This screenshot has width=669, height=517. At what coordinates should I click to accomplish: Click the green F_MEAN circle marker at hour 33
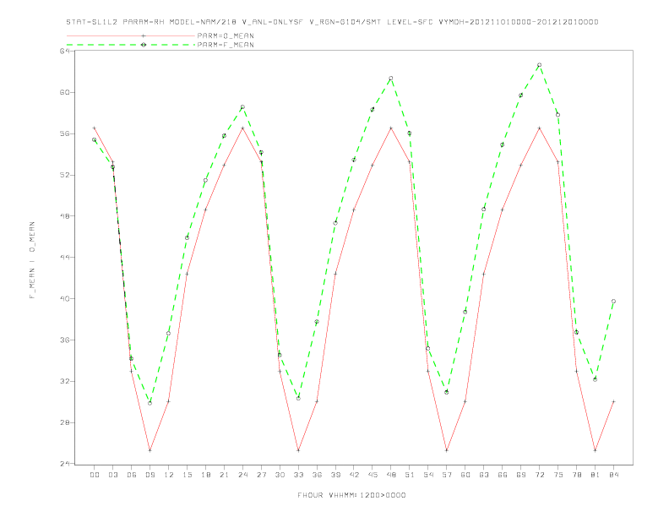298,399
